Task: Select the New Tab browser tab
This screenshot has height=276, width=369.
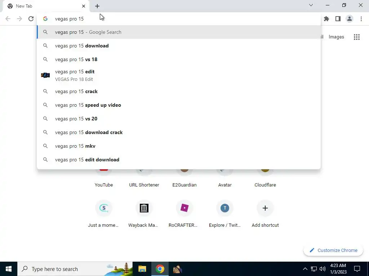Action: [46, 6]
